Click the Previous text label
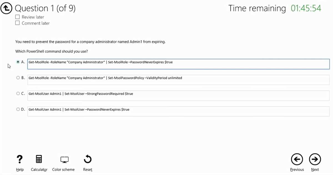The height and width of the screenshot is (175, 333). pos(297,169)
